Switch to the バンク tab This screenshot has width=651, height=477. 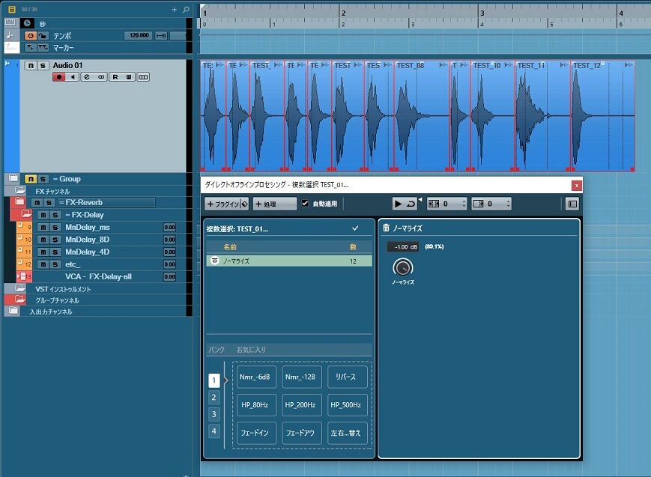[217, 350]
